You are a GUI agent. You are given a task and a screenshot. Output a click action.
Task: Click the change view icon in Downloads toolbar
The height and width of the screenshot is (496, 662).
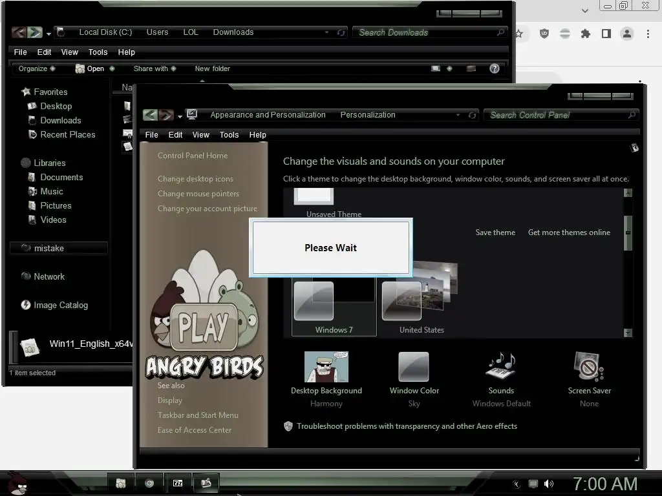coord(436,68)
